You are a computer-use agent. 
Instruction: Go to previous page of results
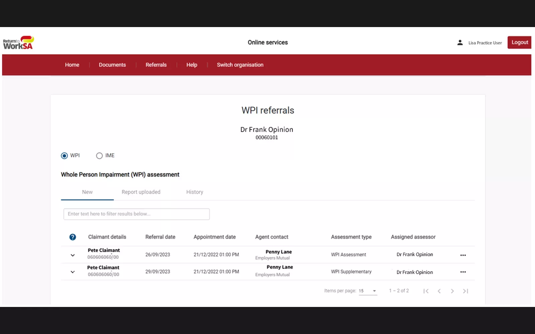tap(439, 291)
